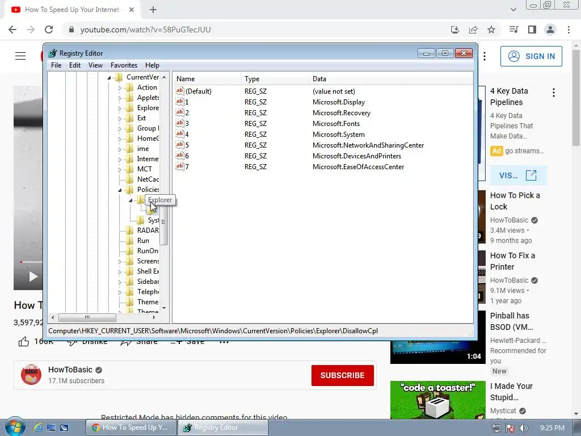The height and width of the screenshot is (436, 581).
Task: Open 'How To Pick a Lock' video
Action: point(515,201)
